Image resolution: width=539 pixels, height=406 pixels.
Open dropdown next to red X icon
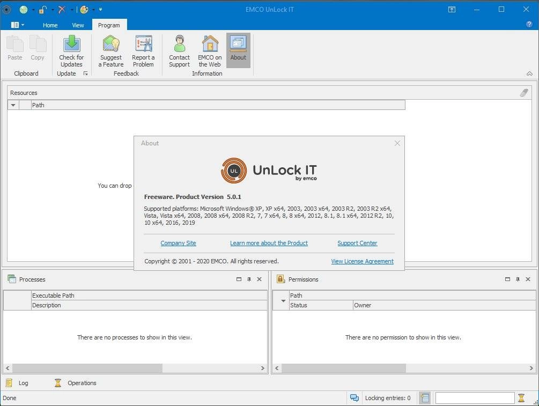(x=72, y=10)
